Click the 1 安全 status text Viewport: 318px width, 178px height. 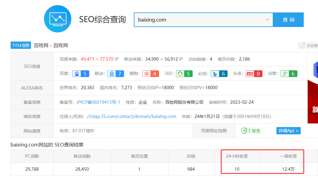pyautogui.click(x=254, y=131)
